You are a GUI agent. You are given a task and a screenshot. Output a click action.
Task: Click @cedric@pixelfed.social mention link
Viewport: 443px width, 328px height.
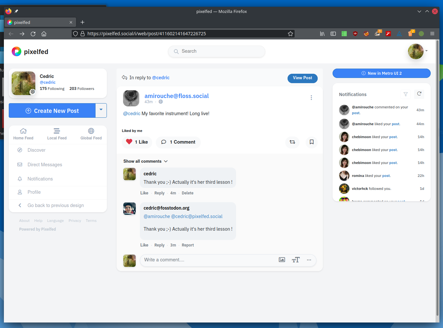197,216
